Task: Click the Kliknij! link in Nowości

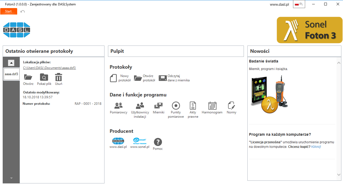Action: (x=316, y=147)
